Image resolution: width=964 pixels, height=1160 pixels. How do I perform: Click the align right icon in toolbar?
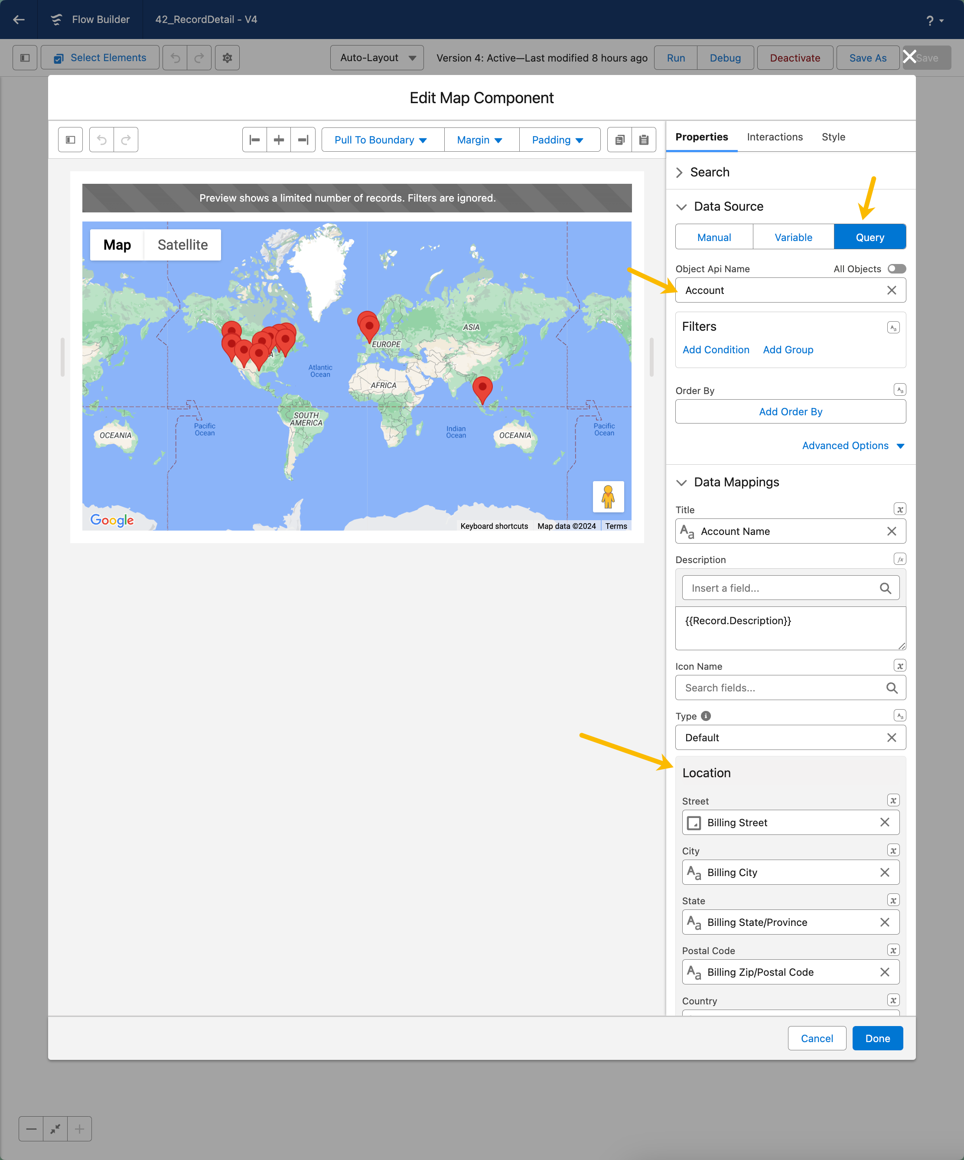[x=303, y=140]
